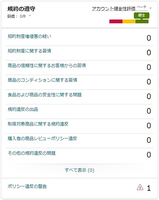Screen dimensions: 159x200
Task: Click the green segment of health bar
Action: pos(142,22)
